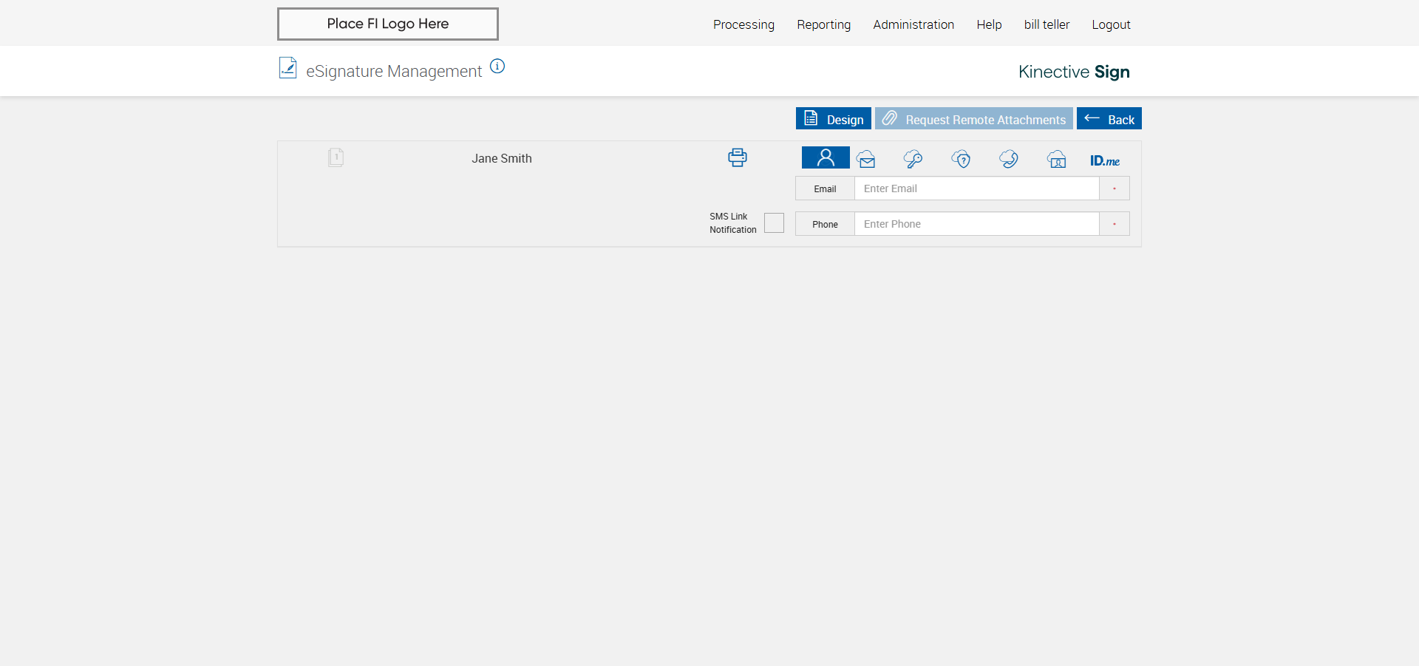Click Request Remote Attachments button
The image size is (1419, 666).
(x=974, y=118)
